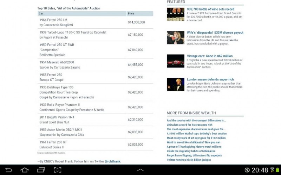This screenshot has height=175, width=281.
Task: Select the $14,300,000 price cell
Action: tap(136, 22)
